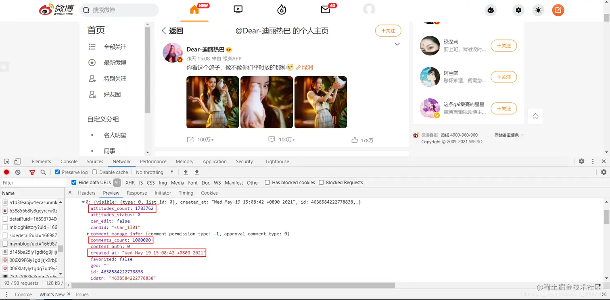Open the Timing tab of the request
The height and width of the screenshot is (300, 610).
(x=186, y=193)
